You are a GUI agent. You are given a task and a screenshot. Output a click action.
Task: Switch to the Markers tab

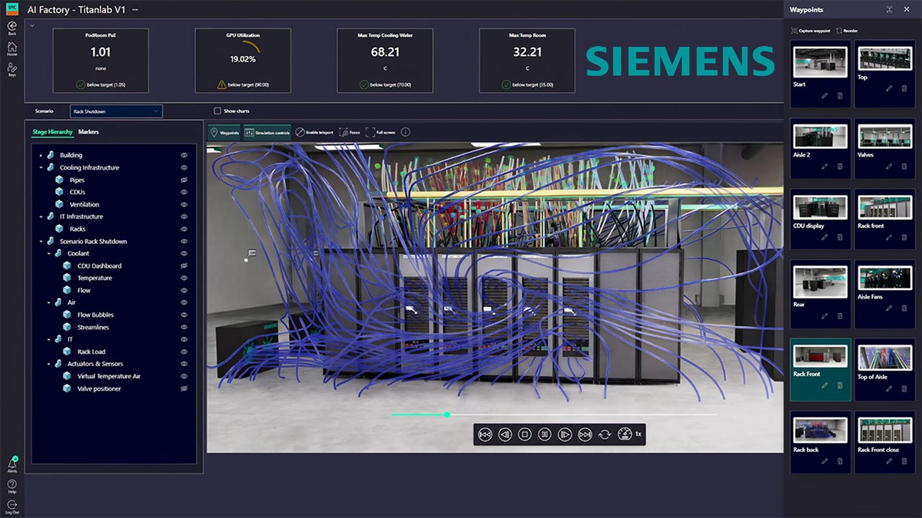pyautogui.click(x=88, y=132)
